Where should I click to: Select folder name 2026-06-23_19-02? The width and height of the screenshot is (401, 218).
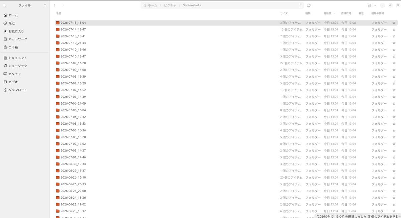tap(73, 204)
